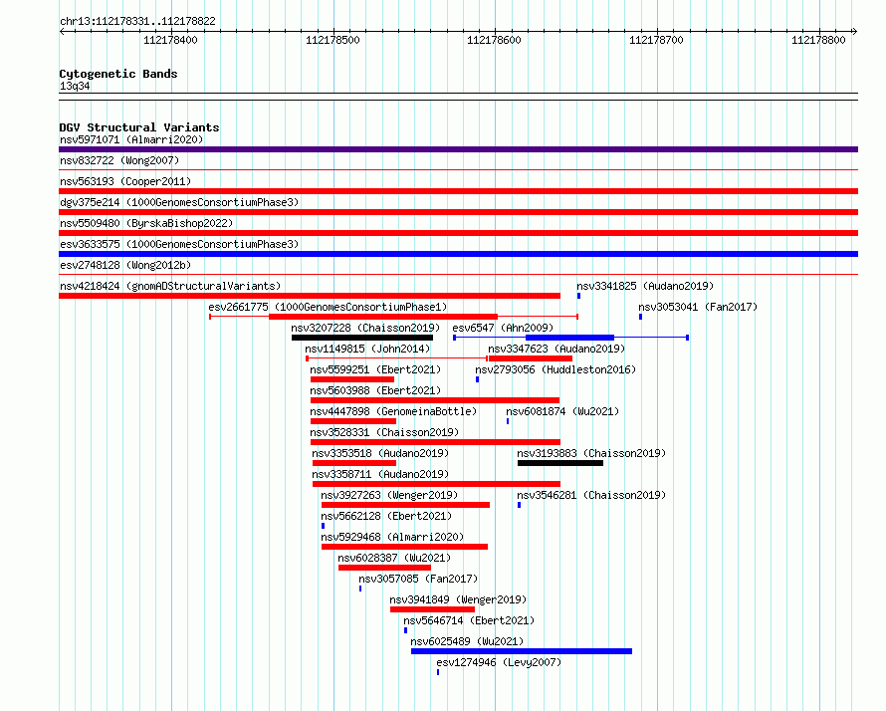Click the nsv5971071 (Almarri2020) variant label
The width and height of the screenshot is (886, 711).
tap(131, 139)
